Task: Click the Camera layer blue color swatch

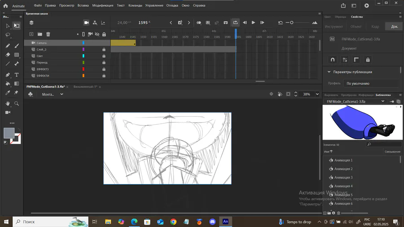Action: tap(83, 43)
